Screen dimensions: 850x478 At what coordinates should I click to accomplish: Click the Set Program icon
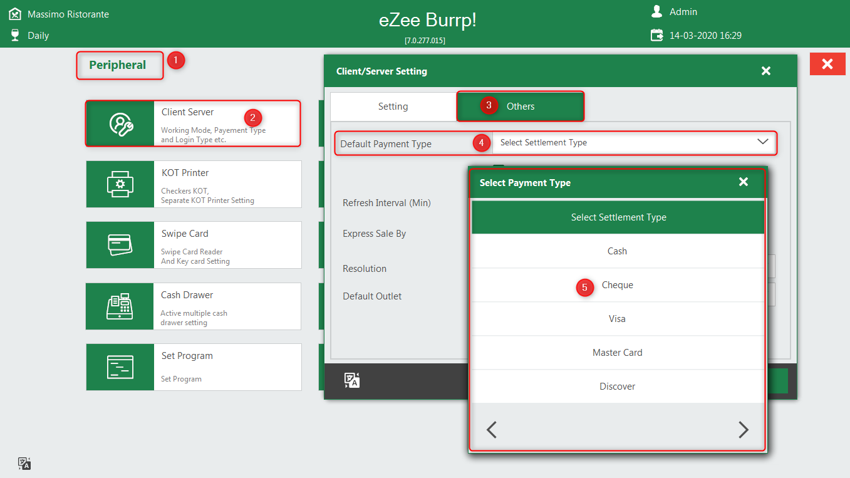tap(120, 367)
